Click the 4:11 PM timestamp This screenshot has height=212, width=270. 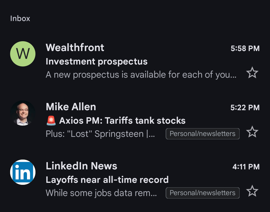tap(246, 167)
